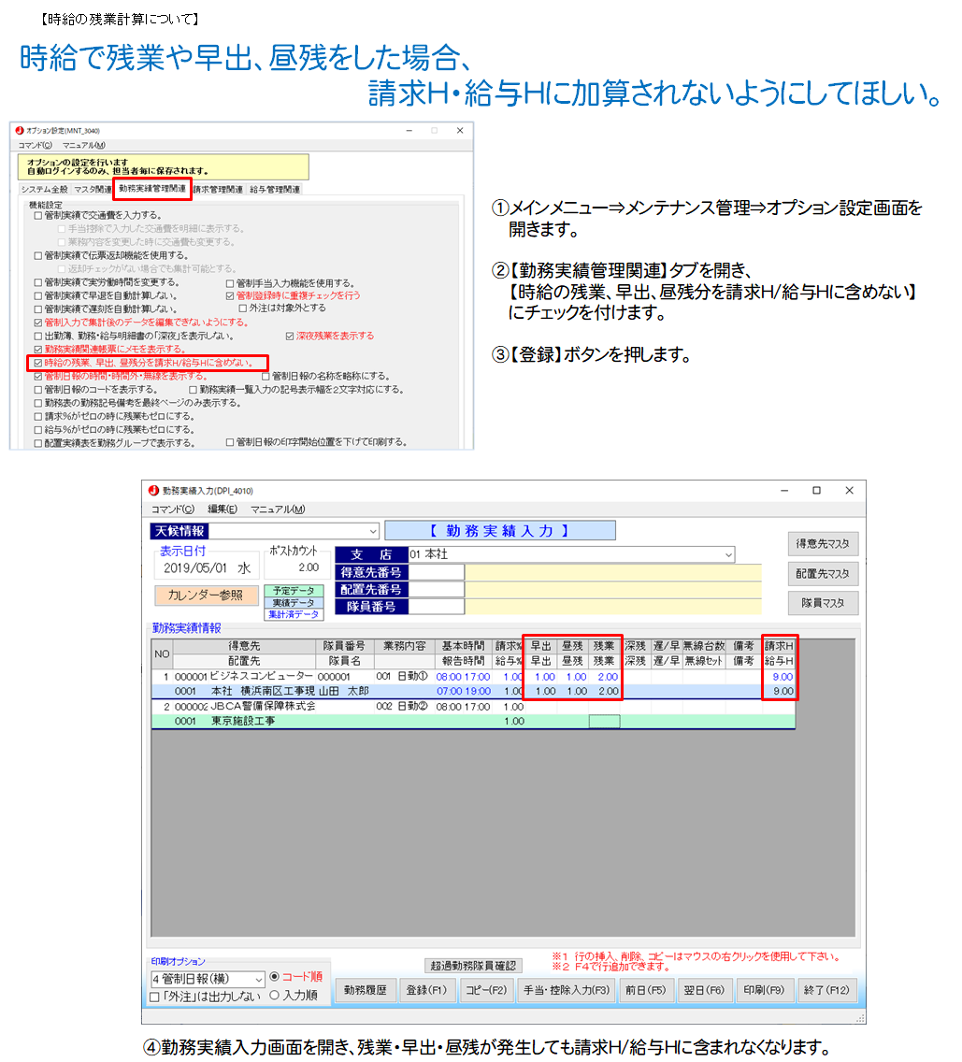Close the 勤務実績入力 window

pos(849,490)
